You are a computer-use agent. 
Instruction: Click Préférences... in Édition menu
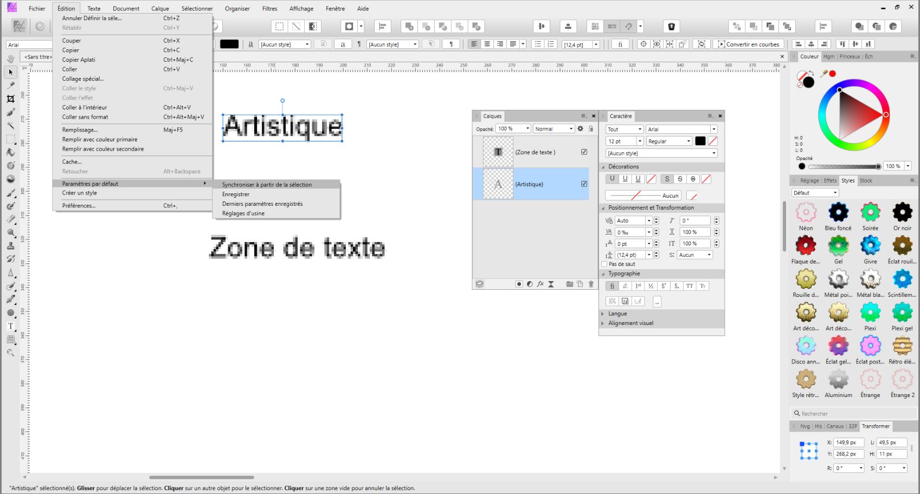[79, 205]
